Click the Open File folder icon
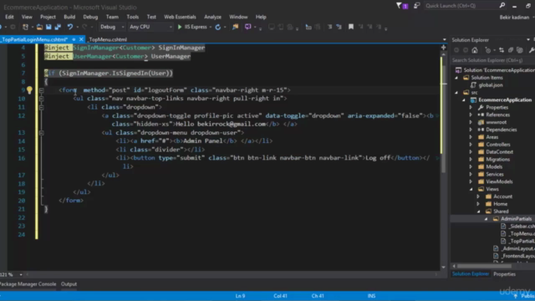Image resolution: width=535 pixels, height=301 pixels. [39, 27]
